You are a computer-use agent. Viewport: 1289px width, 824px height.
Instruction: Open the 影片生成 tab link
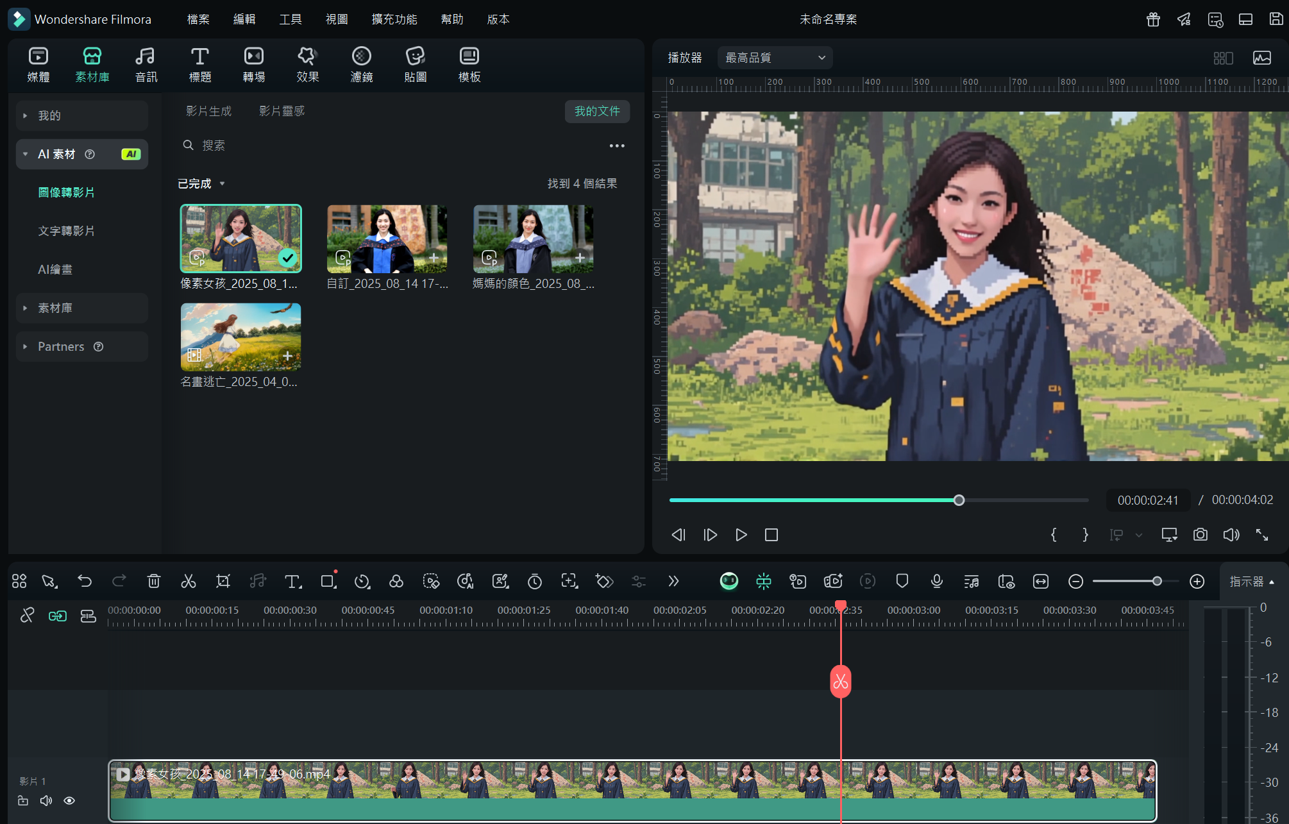tap(209, 112)
